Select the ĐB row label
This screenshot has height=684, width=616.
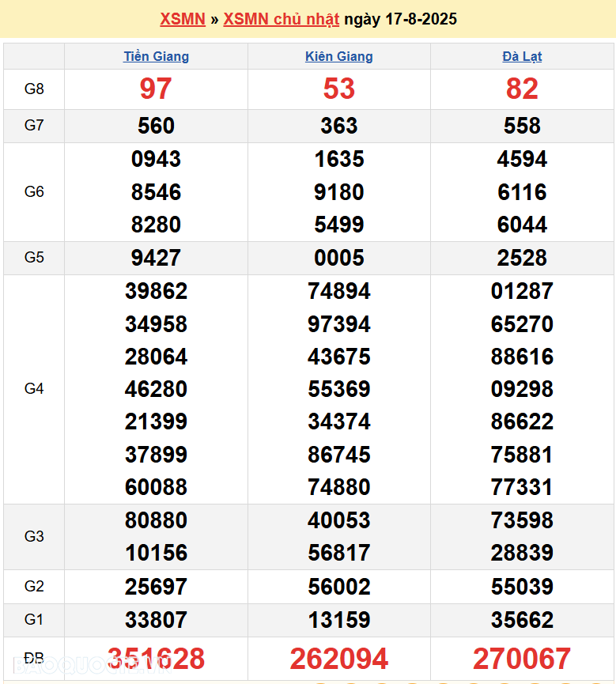tap(34, 658)
